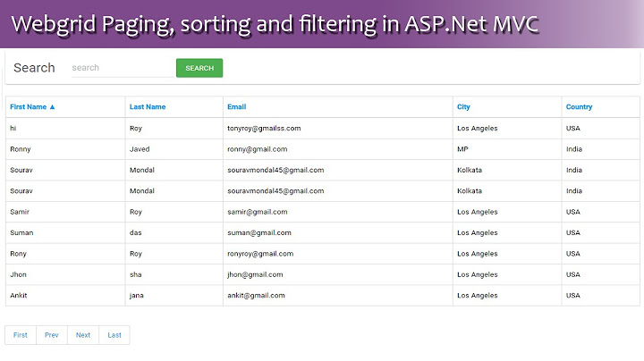This screenshot has width=644, height=361.
Task: Sort the grid by Last Name column
Action: [148, 107]
